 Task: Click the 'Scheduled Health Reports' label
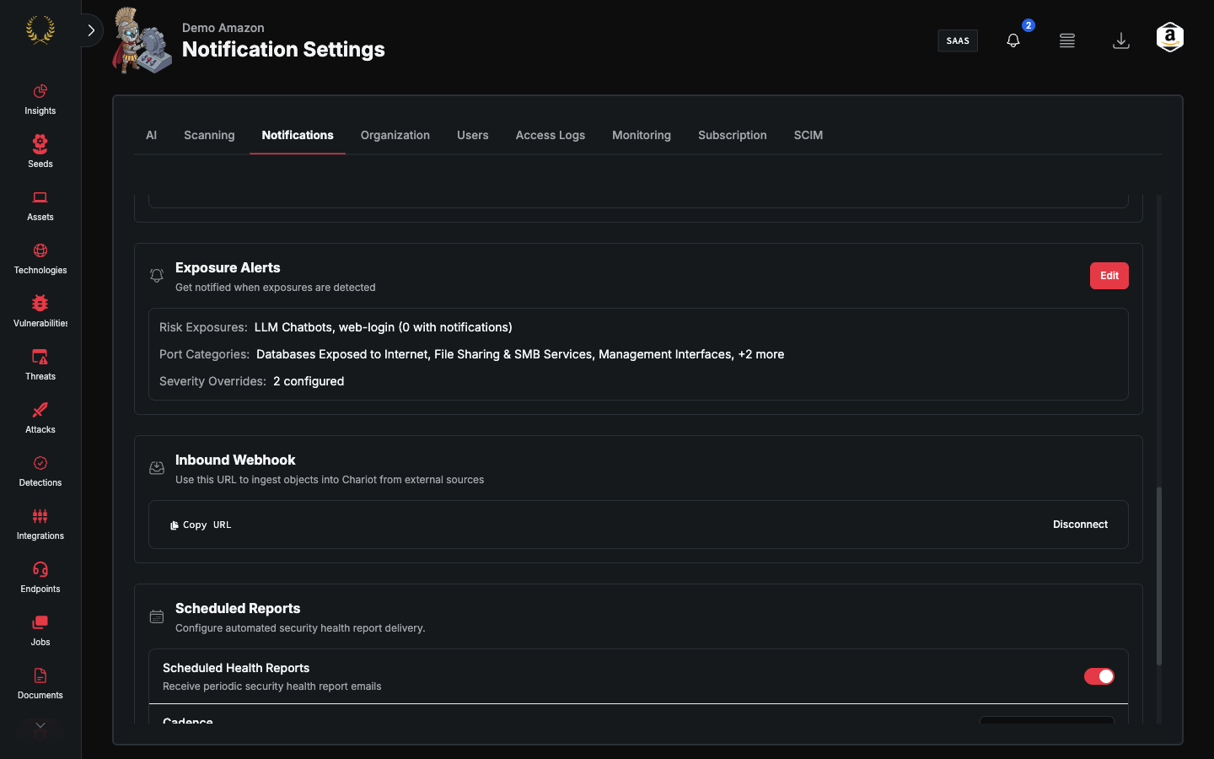tap(236, 668)
